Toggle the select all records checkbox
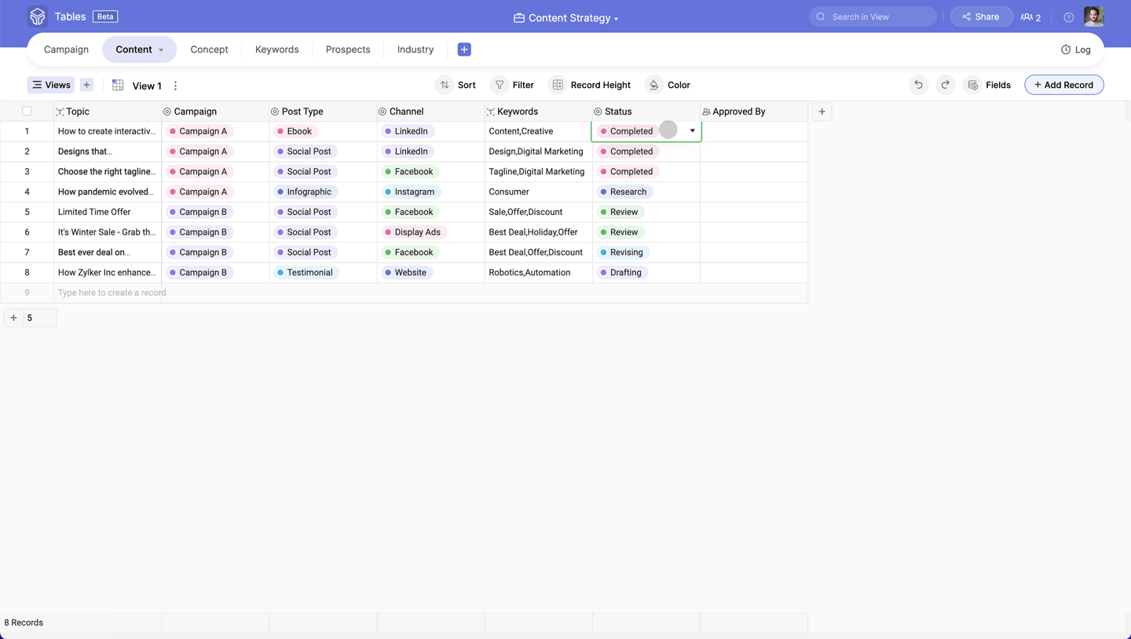The width and height of the screenshot is (1131, 639). coord(27,111)
